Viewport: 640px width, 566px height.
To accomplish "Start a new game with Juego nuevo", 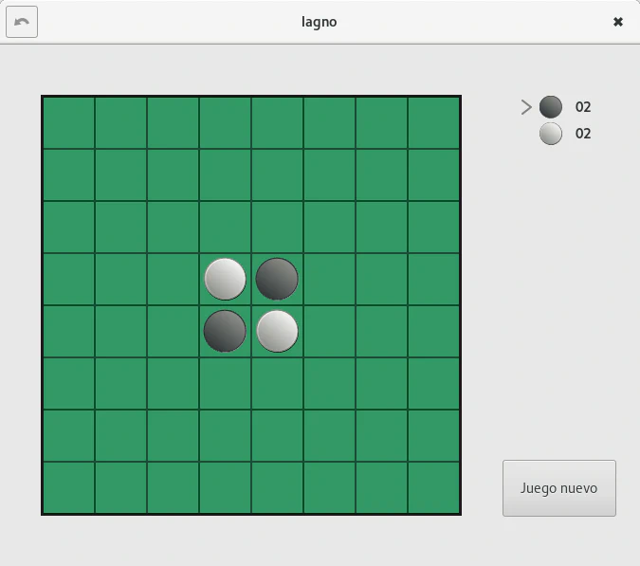I will point(558,488).
